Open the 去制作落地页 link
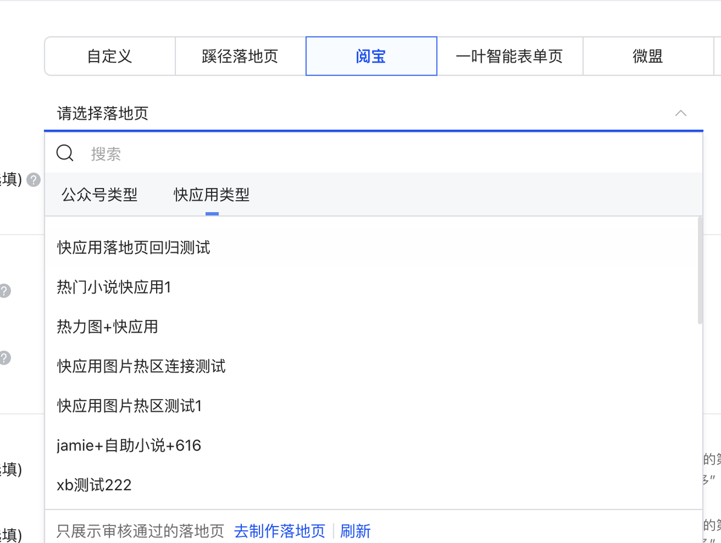Screen dimensions: 721x543 tap(279, 531)
